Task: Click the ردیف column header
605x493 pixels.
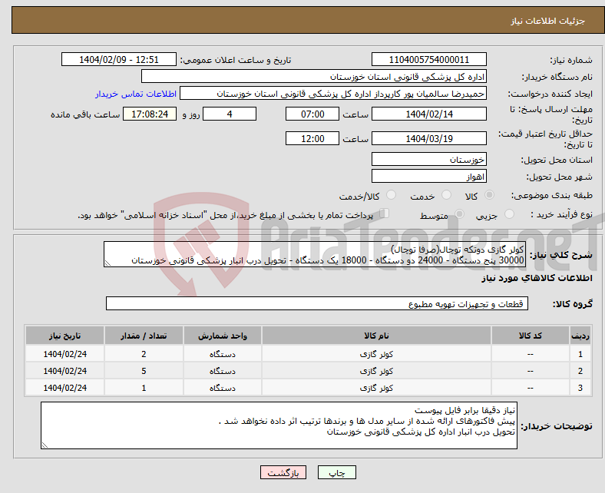Action: tap(580, 336)
